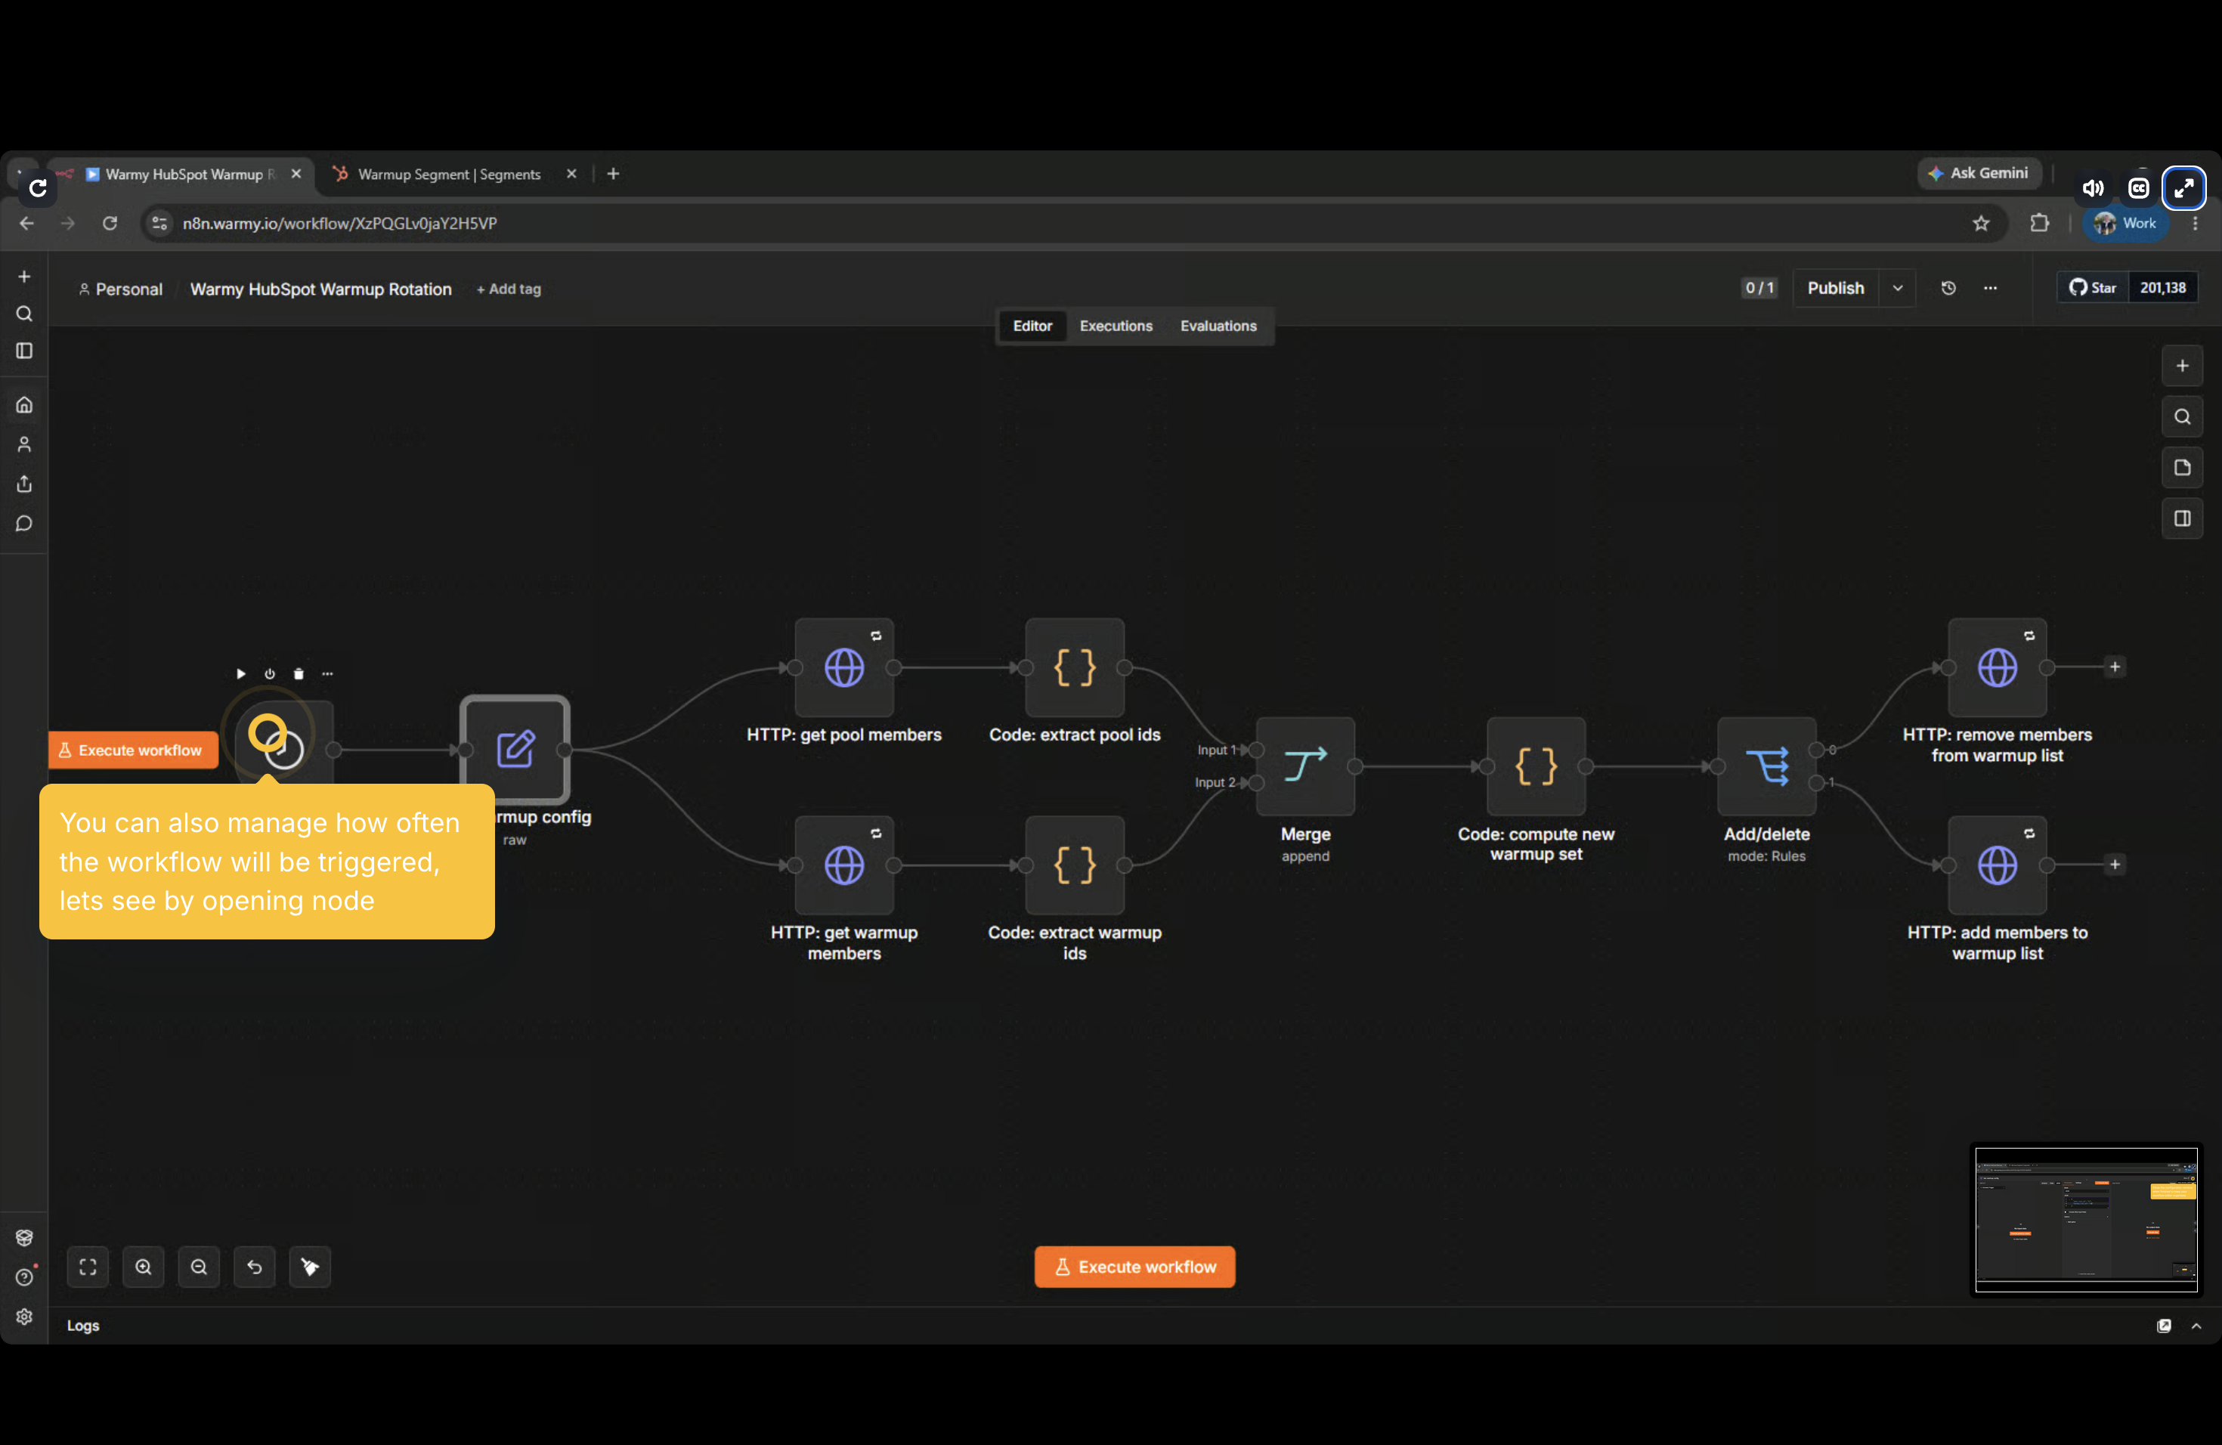Open the Help menu in sidebar

(24, 1277)
